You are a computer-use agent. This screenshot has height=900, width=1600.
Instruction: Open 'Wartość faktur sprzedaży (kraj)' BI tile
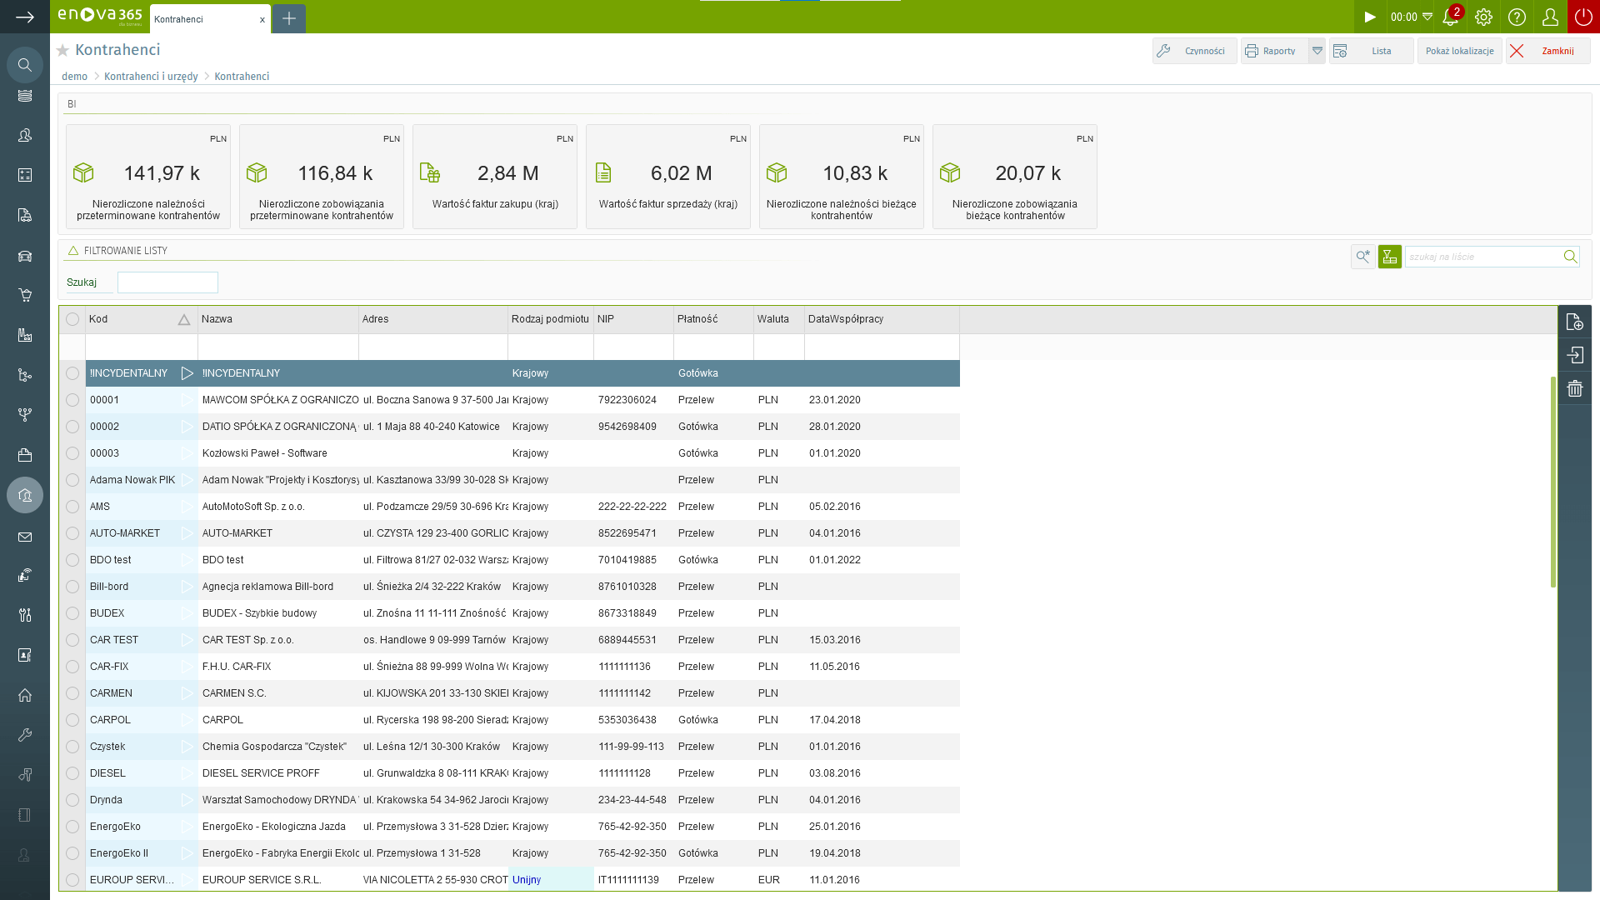[667, 177]
